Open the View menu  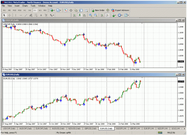[x=10, y=6]
